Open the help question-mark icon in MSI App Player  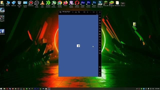(84, 12)
